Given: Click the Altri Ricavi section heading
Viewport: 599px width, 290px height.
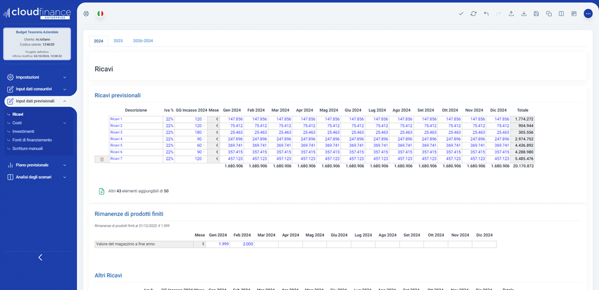Looking at the screenshot, I should pos(109,275).
